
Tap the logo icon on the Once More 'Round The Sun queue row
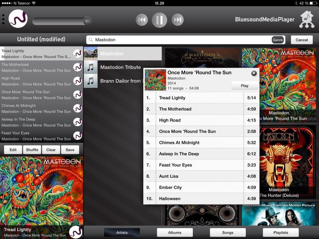(x=78, y=94)
